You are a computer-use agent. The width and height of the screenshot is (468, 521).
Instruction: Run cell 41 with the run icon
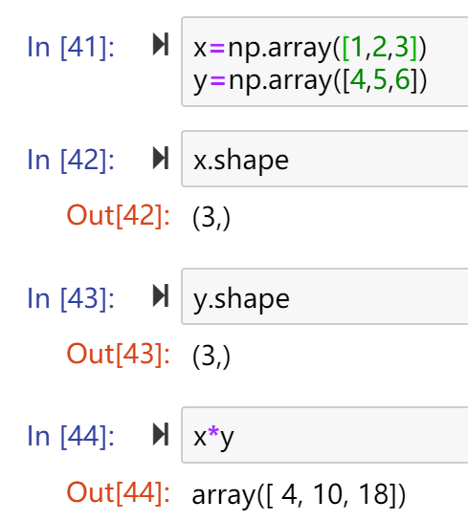tap(161, 44)
